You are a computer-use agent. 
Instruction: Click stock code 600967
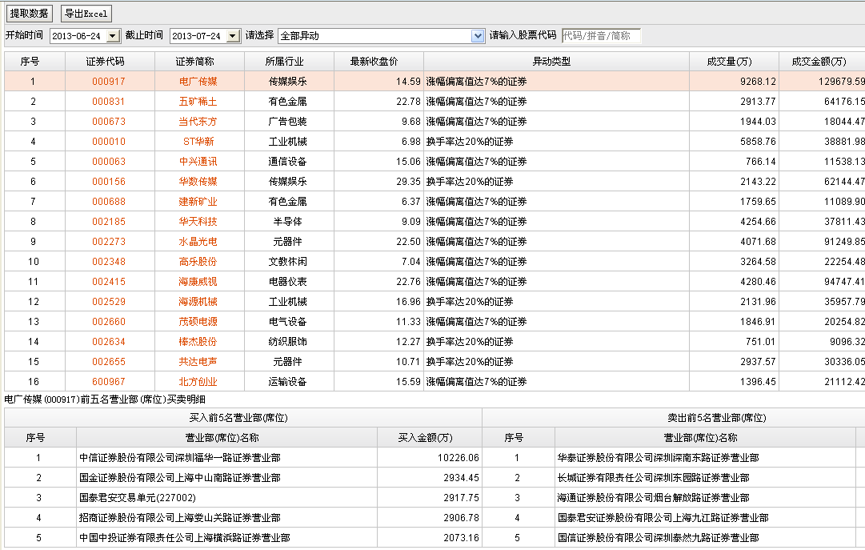108,382
